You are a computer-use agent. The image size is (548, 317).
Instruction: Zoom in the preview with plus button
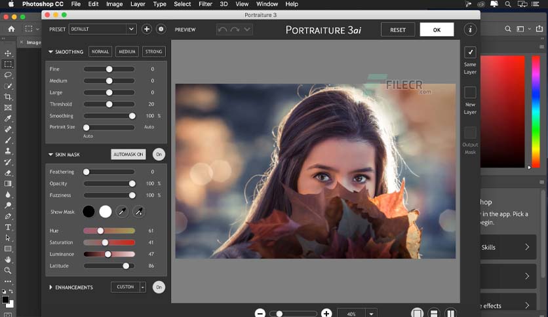coord(326,313)
